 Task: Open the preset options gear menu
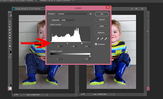point(91,14)
